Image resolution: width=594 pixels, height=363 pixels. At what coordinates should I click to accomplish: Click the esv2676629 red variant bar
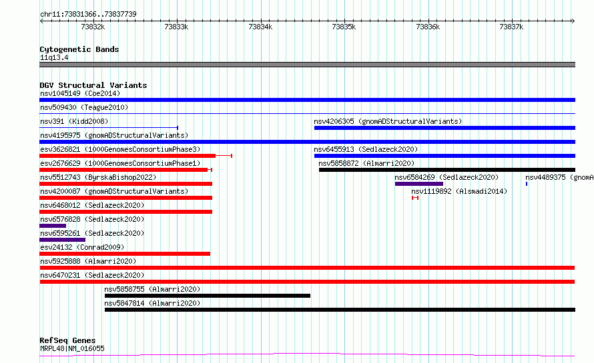(124, 170)
